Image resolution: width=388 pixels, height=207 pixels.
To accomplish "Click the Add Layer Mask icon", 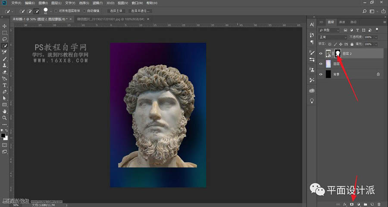I will pyautogui.click(x=351, y=204).
